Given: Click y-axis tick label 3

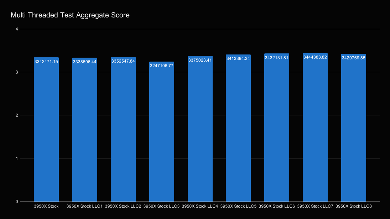Looking at the screenshot, I should 17,72.
